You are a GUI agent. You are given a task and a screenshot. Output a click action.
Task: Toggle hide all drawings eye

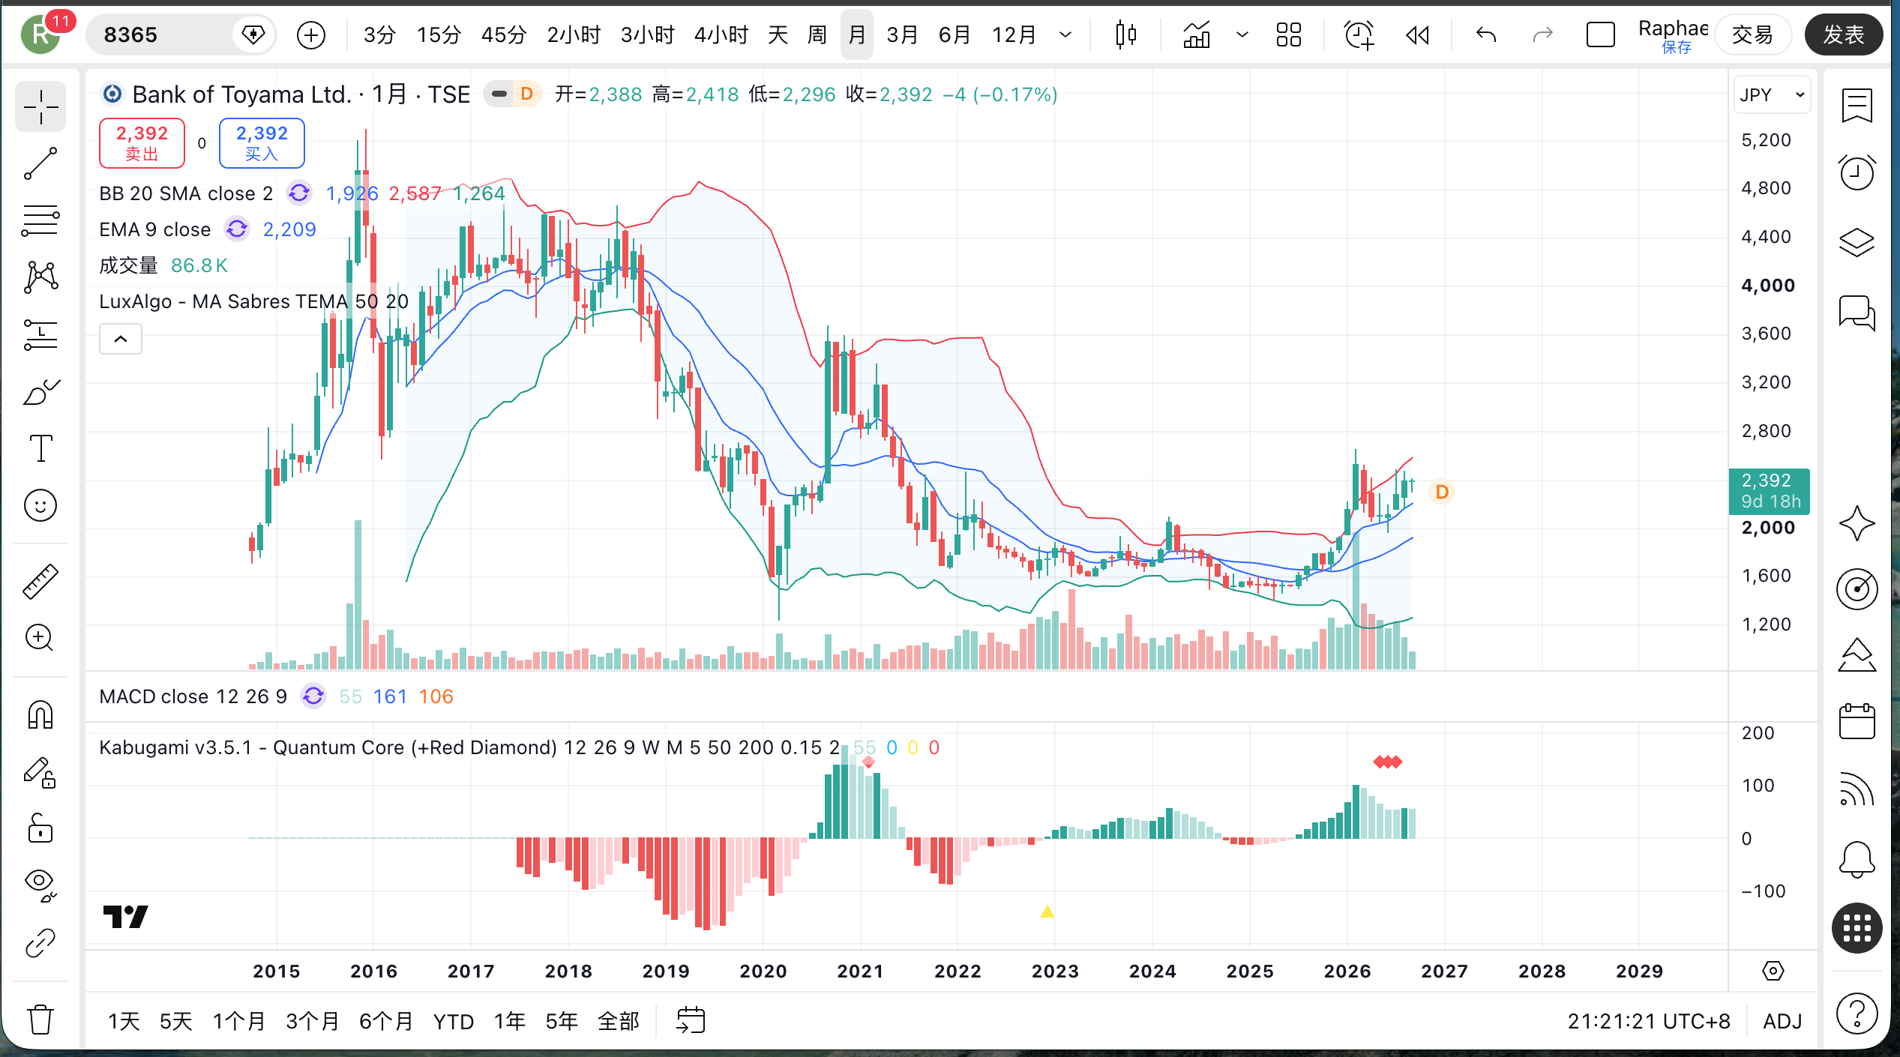coord(40,886)
